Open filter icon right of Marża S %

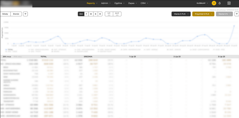coord(236,14)
